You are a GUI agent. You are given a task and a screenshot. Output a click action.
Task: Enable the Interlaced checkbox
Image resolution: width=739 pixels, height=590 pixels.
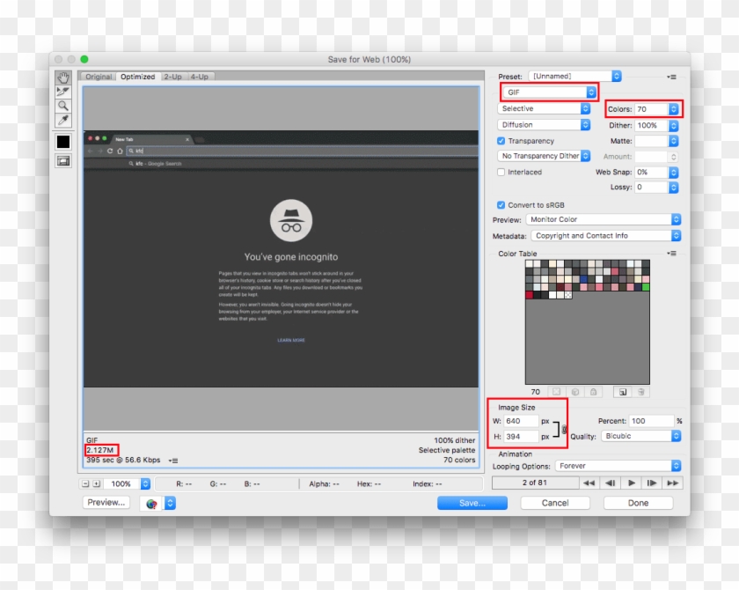[x=500, y=172]
